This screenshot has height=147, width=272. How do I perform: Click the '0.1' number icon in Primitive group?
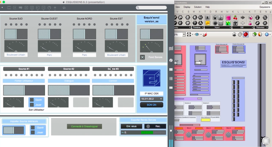201,17
